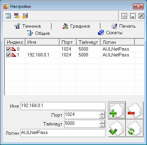Remove selected socket with red minus

pos(135,110)
